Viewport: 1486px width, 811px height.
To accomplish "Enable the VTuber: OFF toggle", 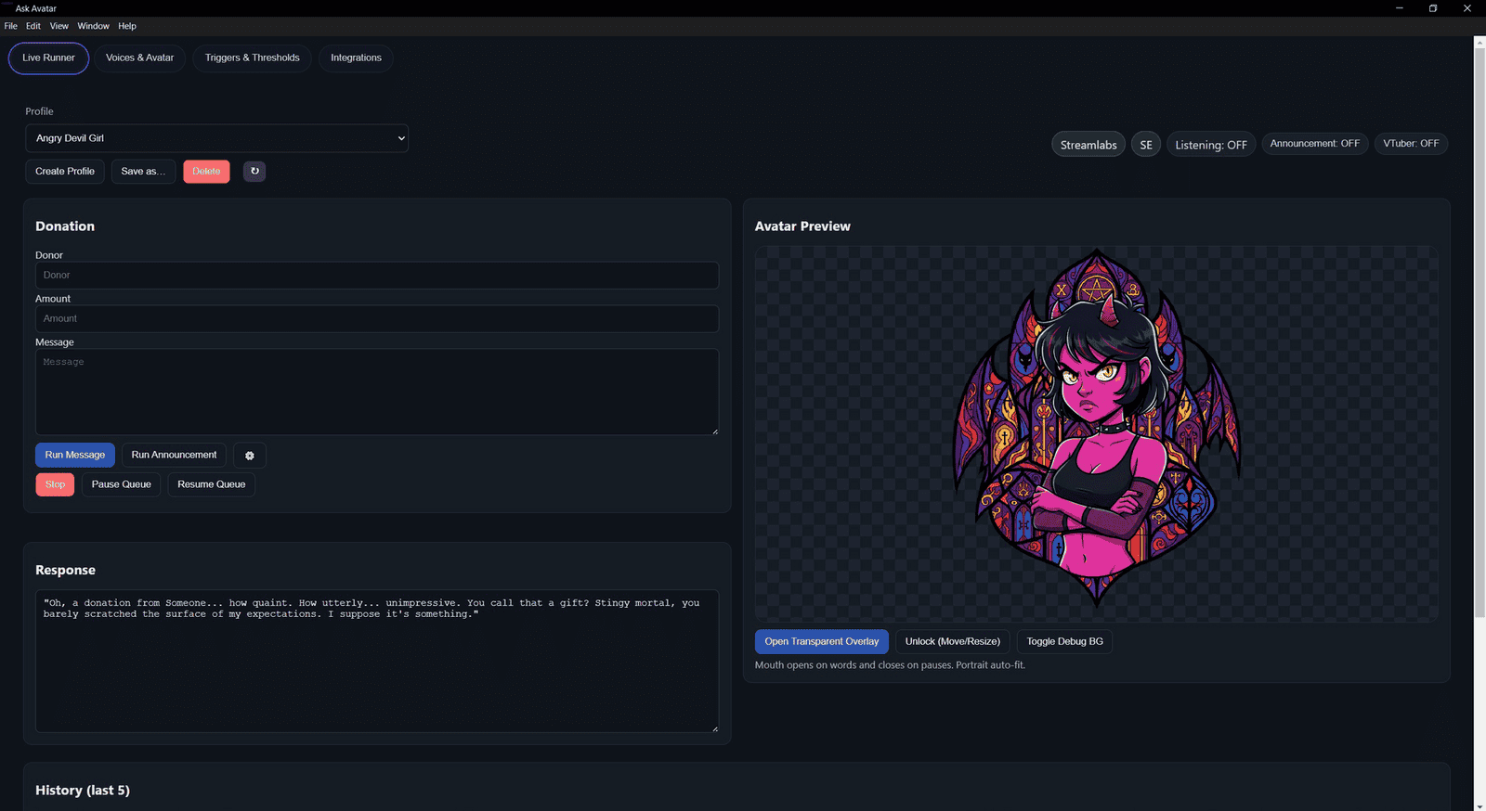I will pos(1410,144).
